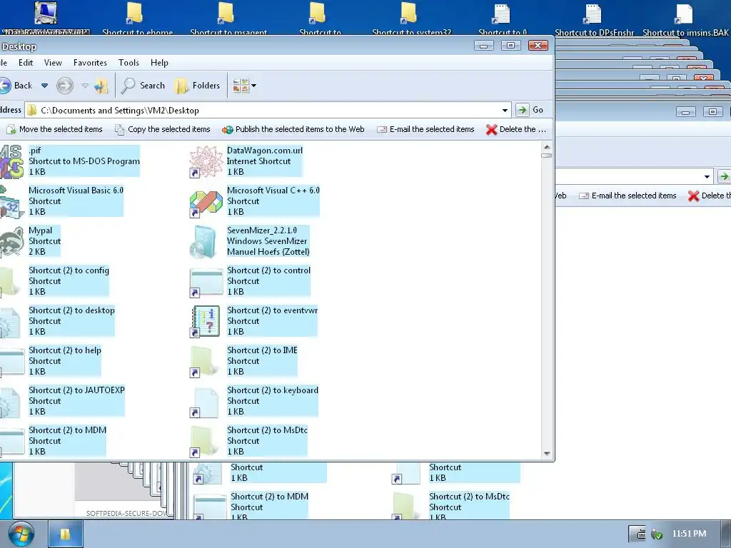Select DataWagon.com.url icon
This screenshot has height=548, width=731.
tap(206, 161)
